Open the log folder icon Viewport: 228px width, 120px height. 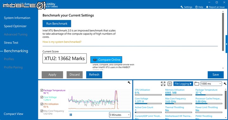tap(197, 84)
